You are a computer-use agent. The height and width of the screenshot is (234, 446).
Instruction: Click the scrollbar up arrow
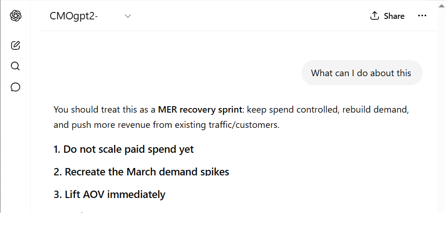(x=441, y=6)
